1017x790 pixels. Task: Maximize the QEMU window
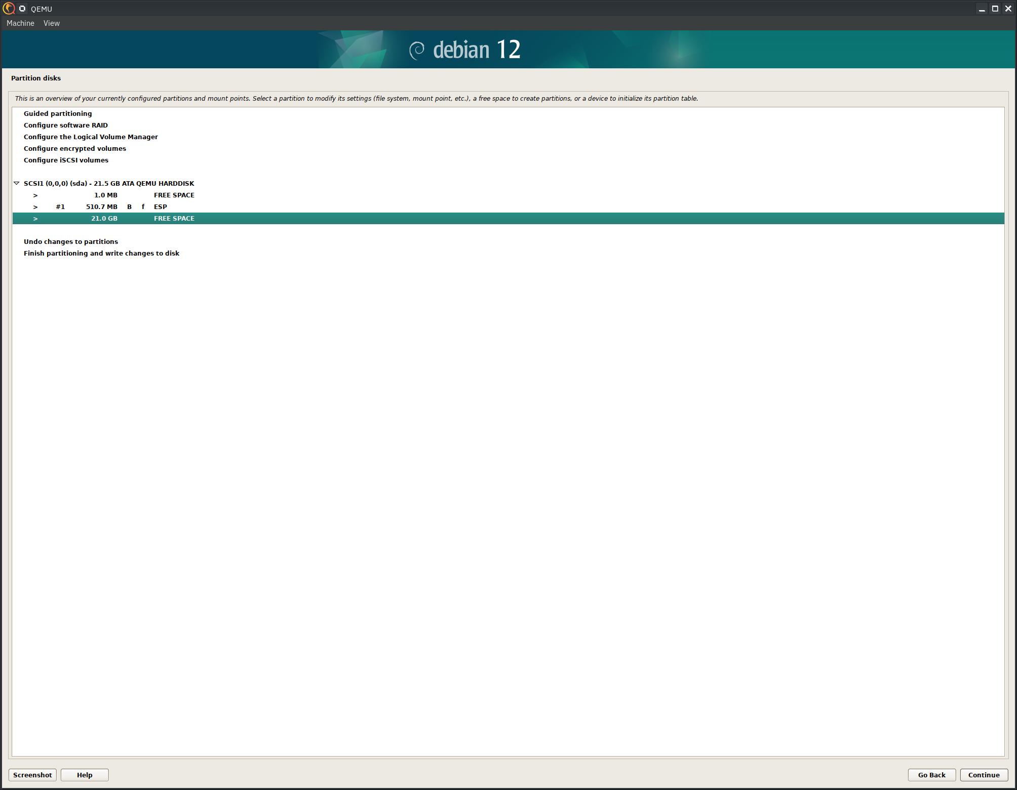(x=995, y=9)
